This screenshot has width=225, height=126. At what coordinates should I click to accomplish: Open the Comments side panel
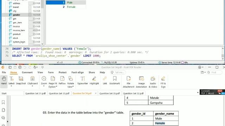(3, 118)
